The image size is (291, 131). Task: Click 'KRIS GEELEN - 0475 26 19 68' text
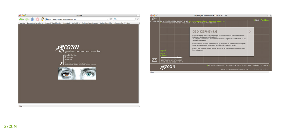(172, 61)
